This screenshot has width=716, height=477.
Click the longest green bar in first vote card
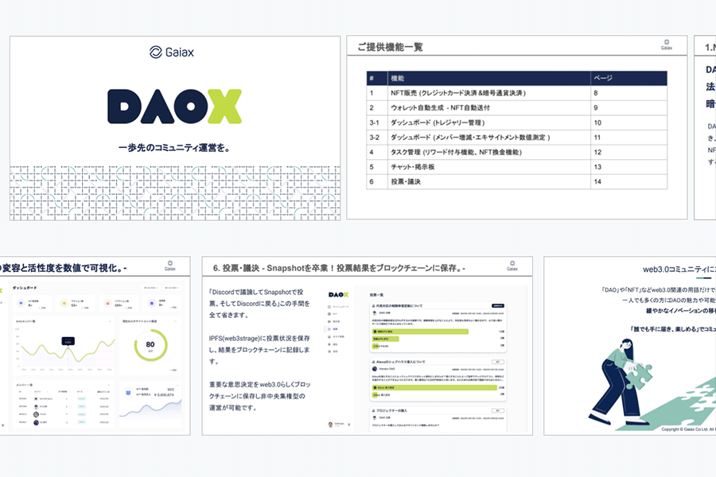click(421, 332)
